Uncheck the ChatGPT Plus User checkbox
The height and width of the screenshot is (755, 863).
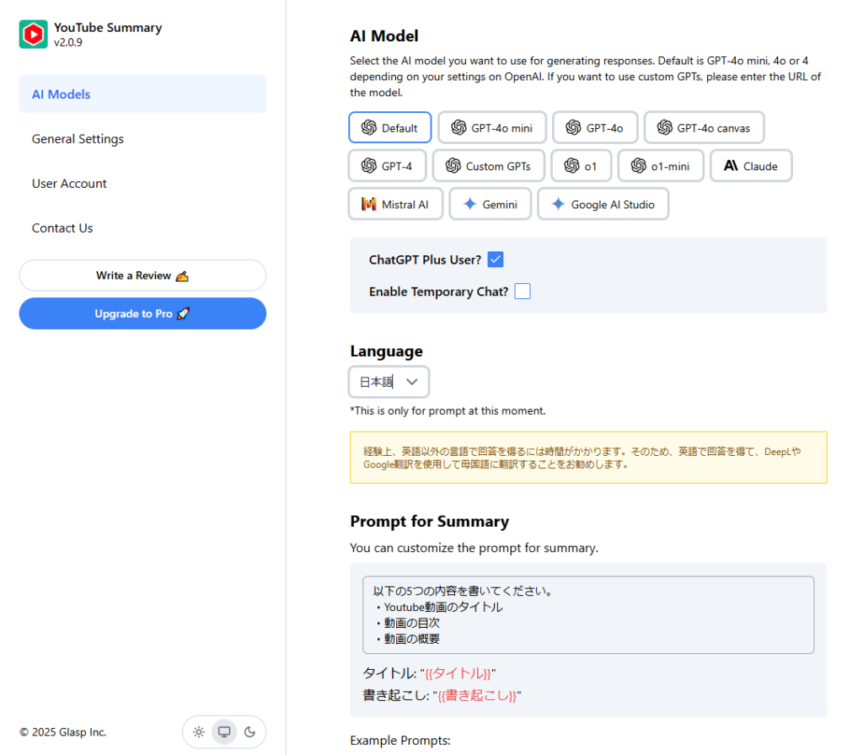pos(496,260)
